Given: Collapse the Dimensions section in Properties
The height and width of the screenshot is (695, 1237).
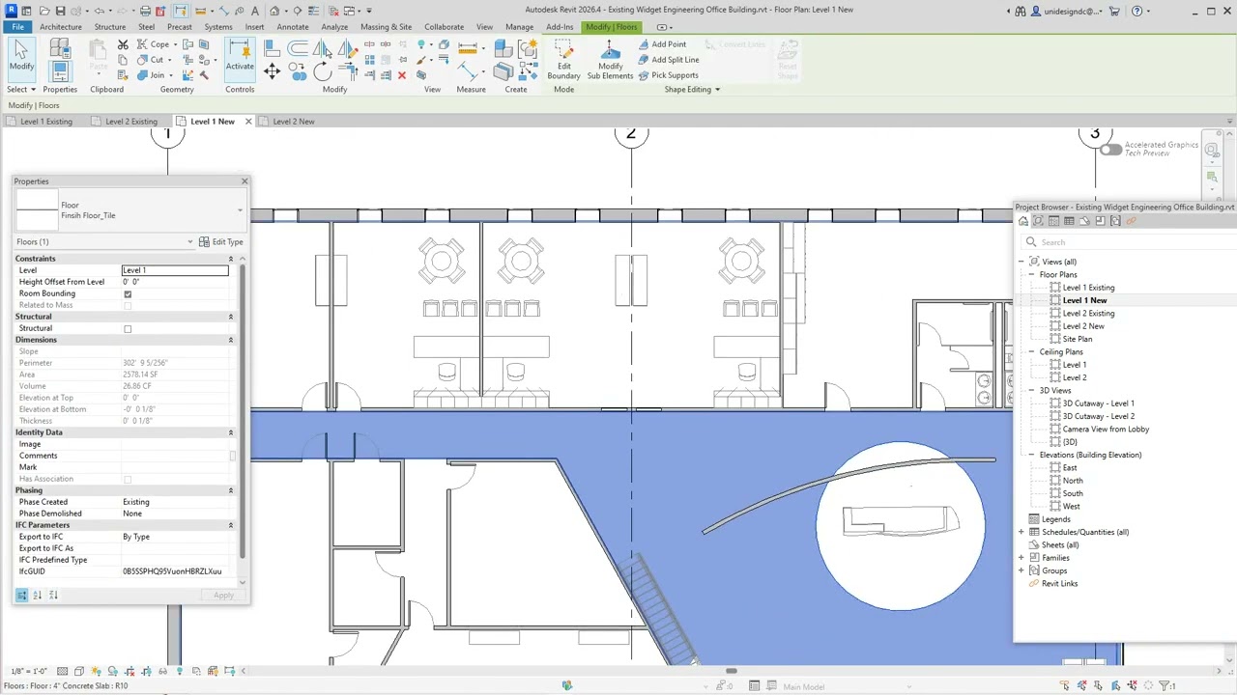Looking at the screenshot, I should pyautogui.click(x=230, y=340).
